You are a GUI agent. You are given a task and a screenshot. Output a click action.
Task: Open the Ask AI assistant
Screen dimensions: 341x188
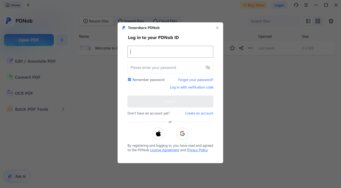tap(17, 176)
